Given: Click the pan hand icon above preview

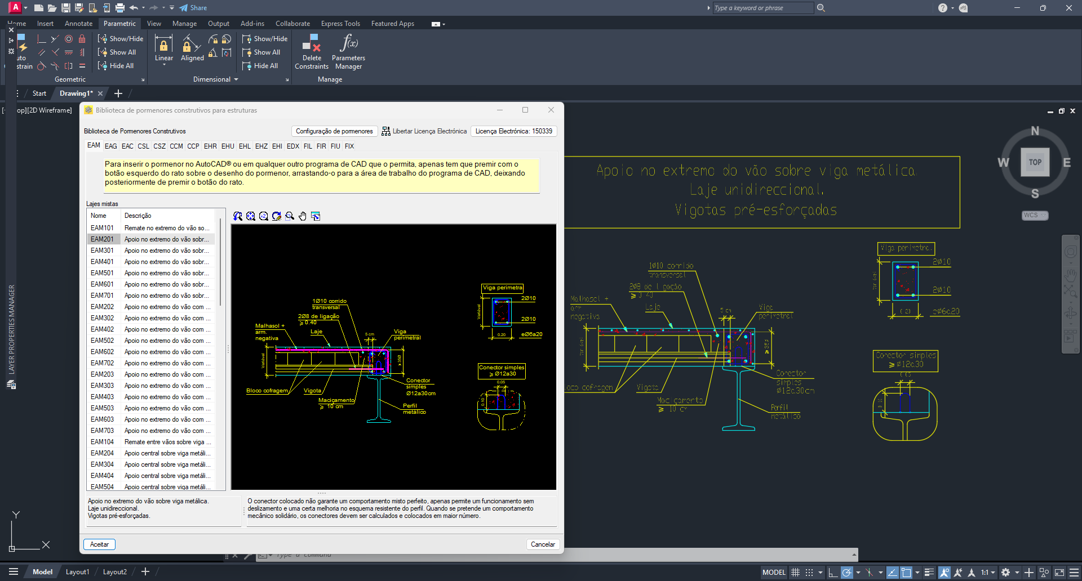Looking at the screenshot, I should pyautogui.click(x=303, y=216).
